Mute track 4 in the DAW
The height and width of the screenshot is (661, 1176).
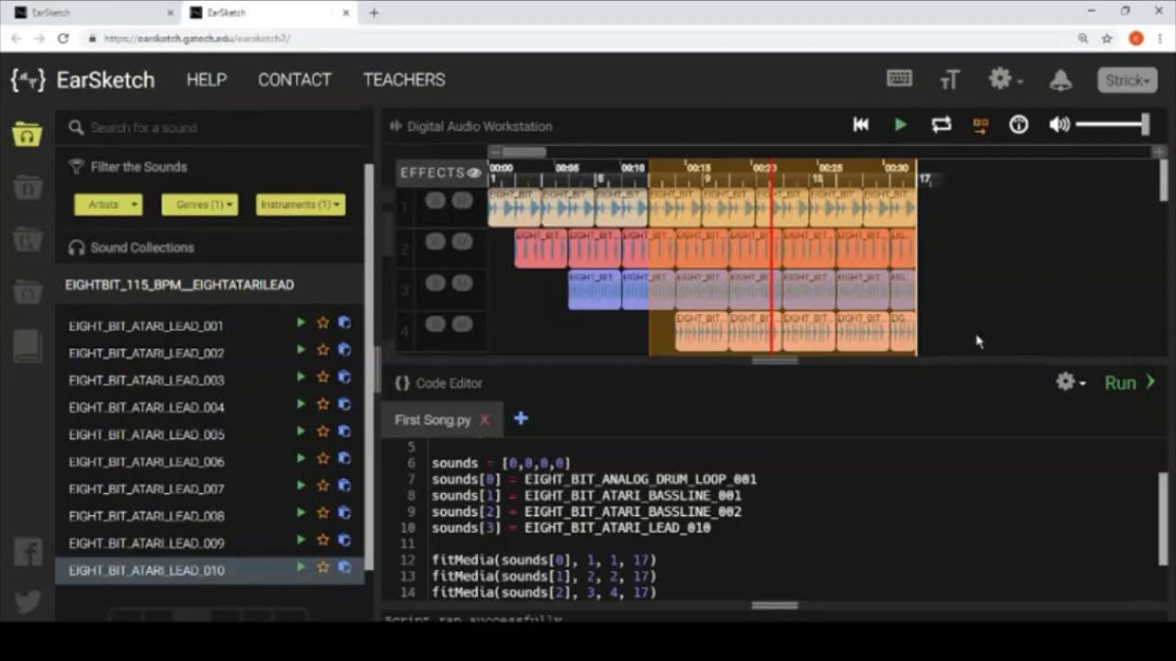(462, 324)
